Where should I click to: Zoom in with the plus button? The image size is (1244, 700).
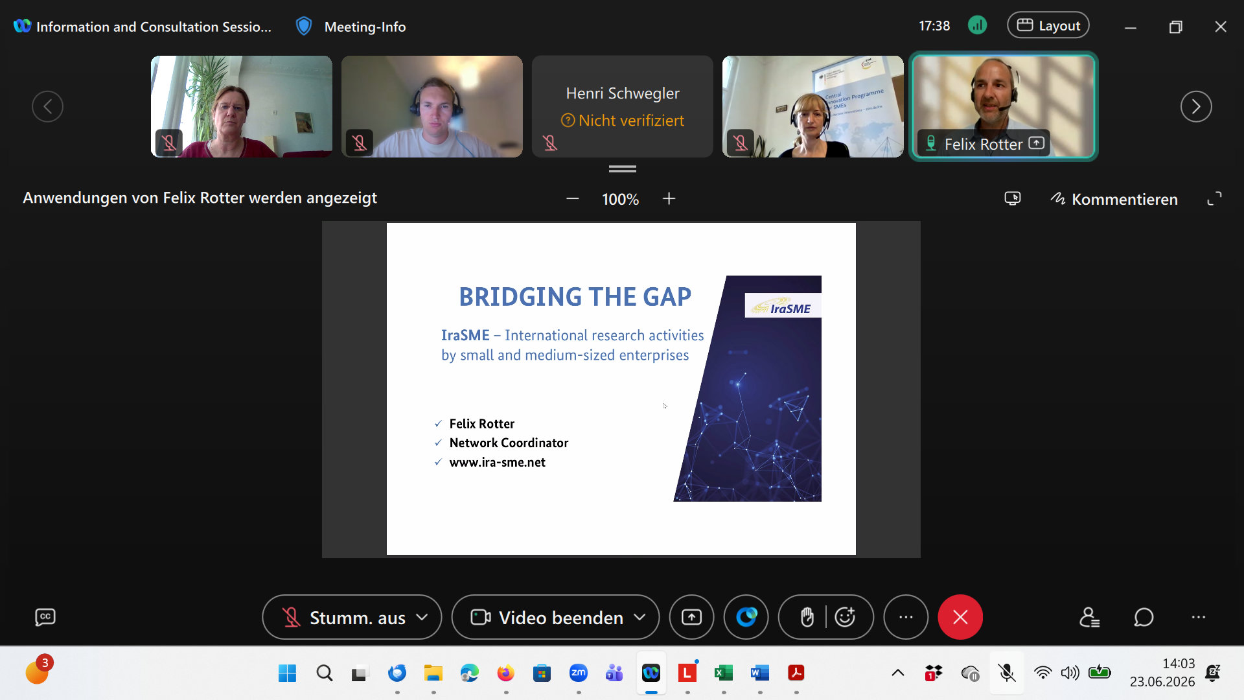(669, 199)
